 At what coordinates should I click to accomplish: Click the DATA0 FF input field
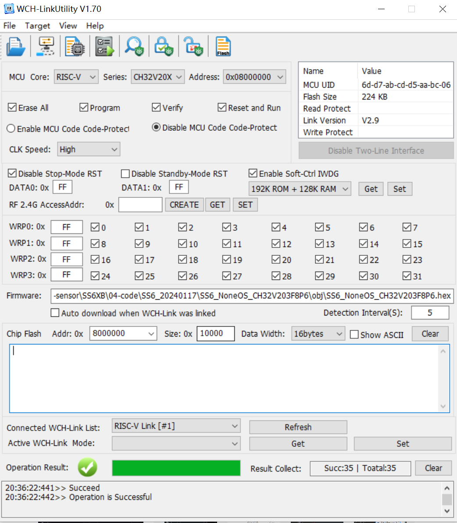coord(63,187)
